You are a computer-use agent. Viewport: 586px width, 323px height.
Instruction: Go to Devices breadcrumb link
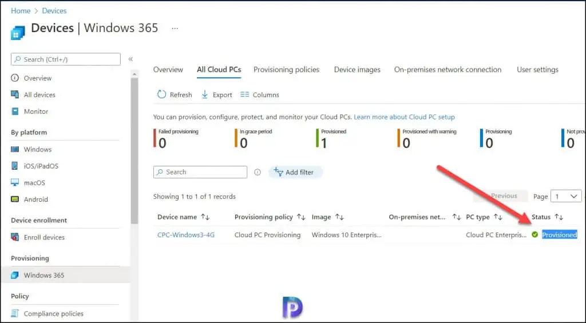[54, 11]
